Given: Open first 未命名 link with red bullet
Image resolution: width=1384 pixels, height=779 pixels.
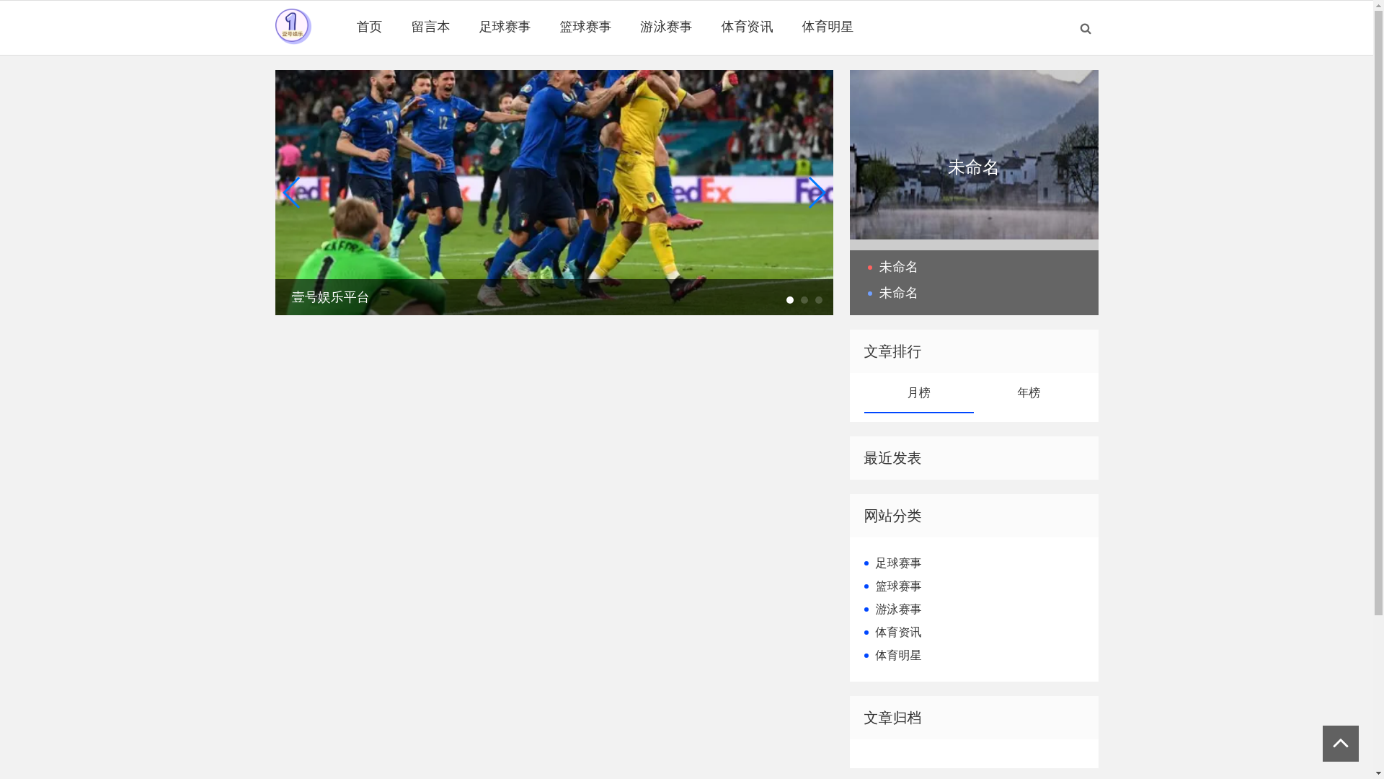Looking at the screenshot, I should tap(898, 267).
